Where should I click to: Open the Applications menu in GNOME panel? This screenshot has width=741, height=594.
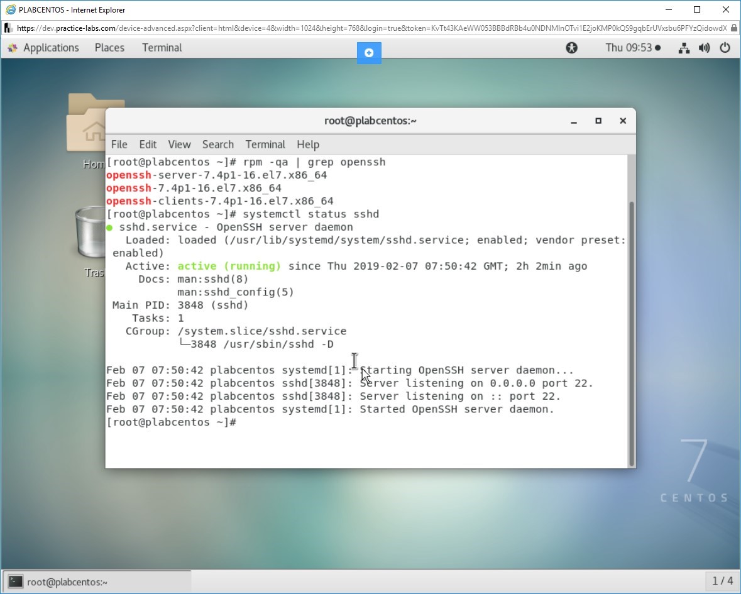tap(51, 48)
